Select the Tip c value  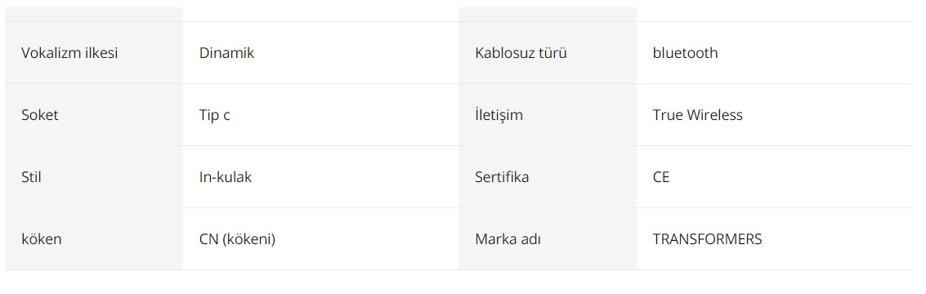pyautogui.click(x=214, y=115)
